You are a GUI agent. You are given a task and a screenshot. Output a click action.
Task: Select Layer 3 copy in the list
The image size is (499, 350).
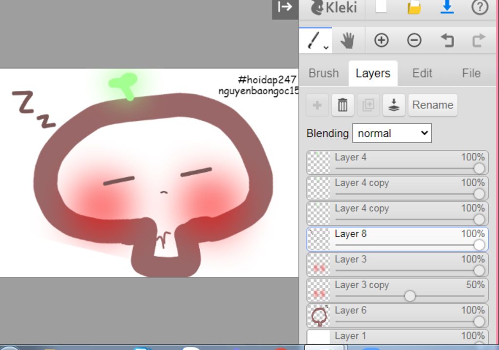pos(397,290)
